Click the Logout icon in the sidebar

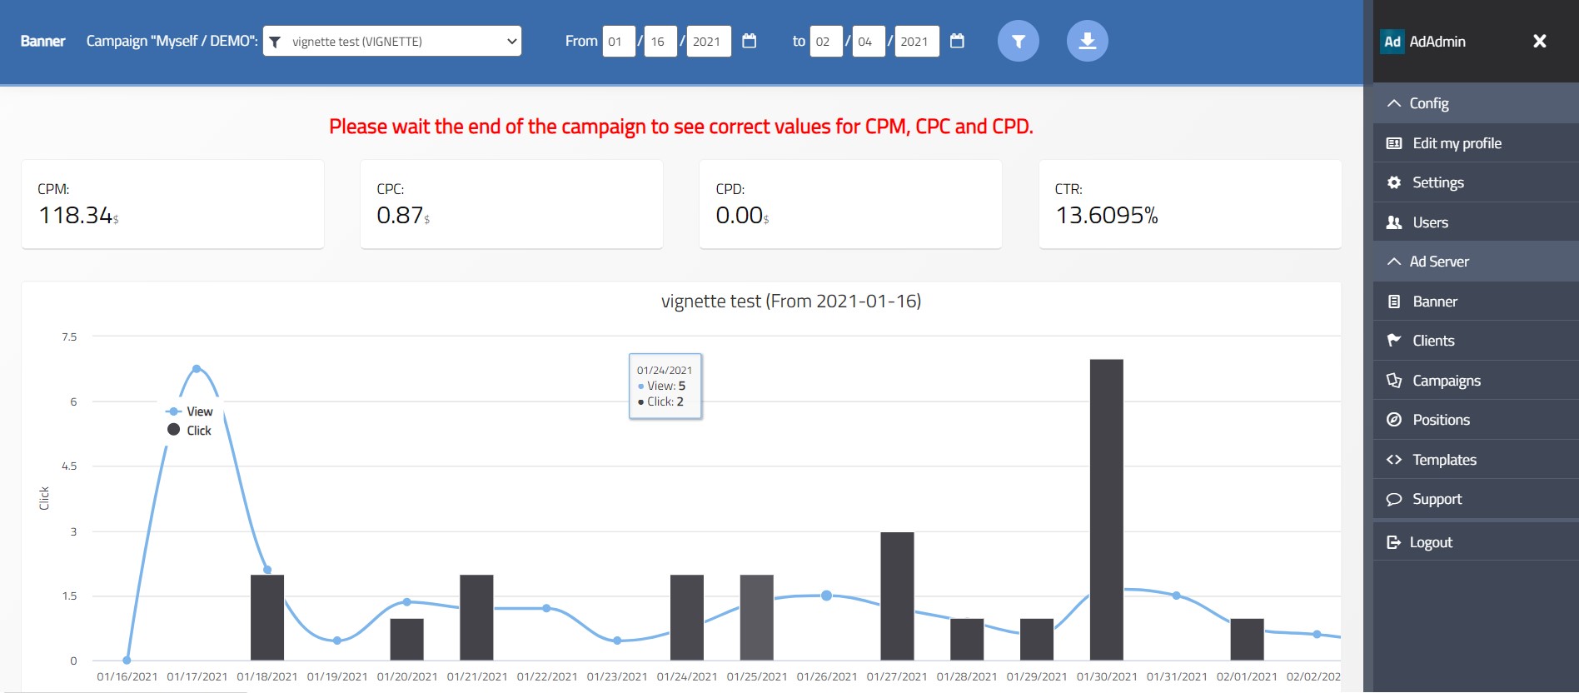pos(1394,542)
